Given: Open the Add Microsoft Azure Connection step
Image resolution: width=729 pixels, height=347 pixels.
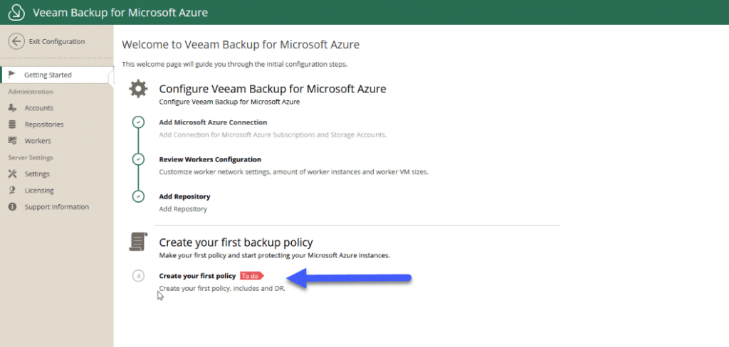Looking at the screenshot, I should point(213,122).
